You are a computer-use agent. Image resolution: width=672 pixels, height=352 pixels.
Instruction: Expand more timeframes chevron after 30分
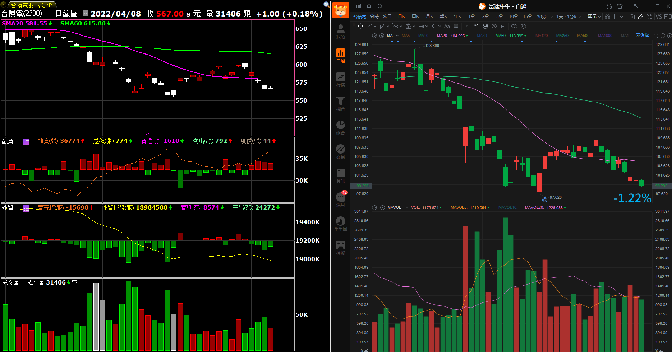coord(552,17)
